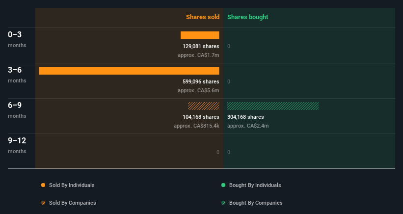Click the 6–9 months hatched orange sold bar
Image resolution: width=403 pixels, height=214 pixels.
tap(204, 106)
